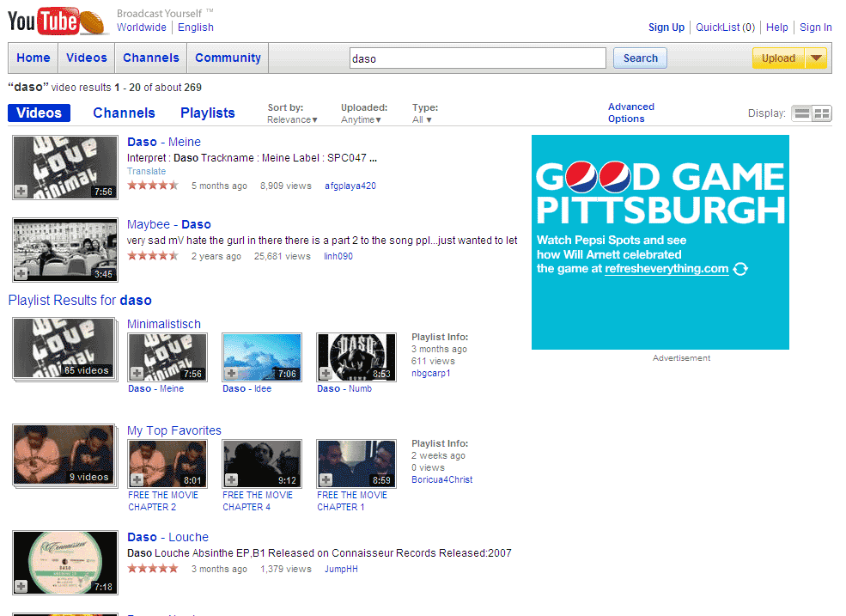Screen dimensions: 846x616
Task: Click the Maybee - Daso video thumbnail
Action: tap(65, 250)
